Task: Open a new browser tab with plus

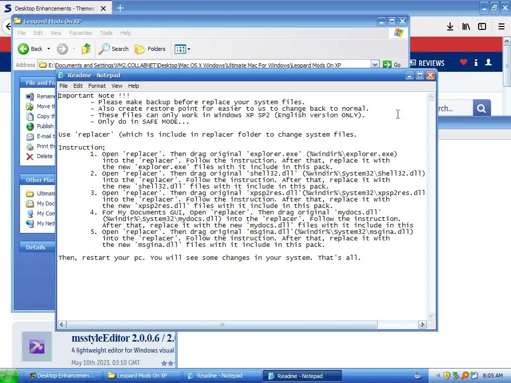Action: coord(120,8)
